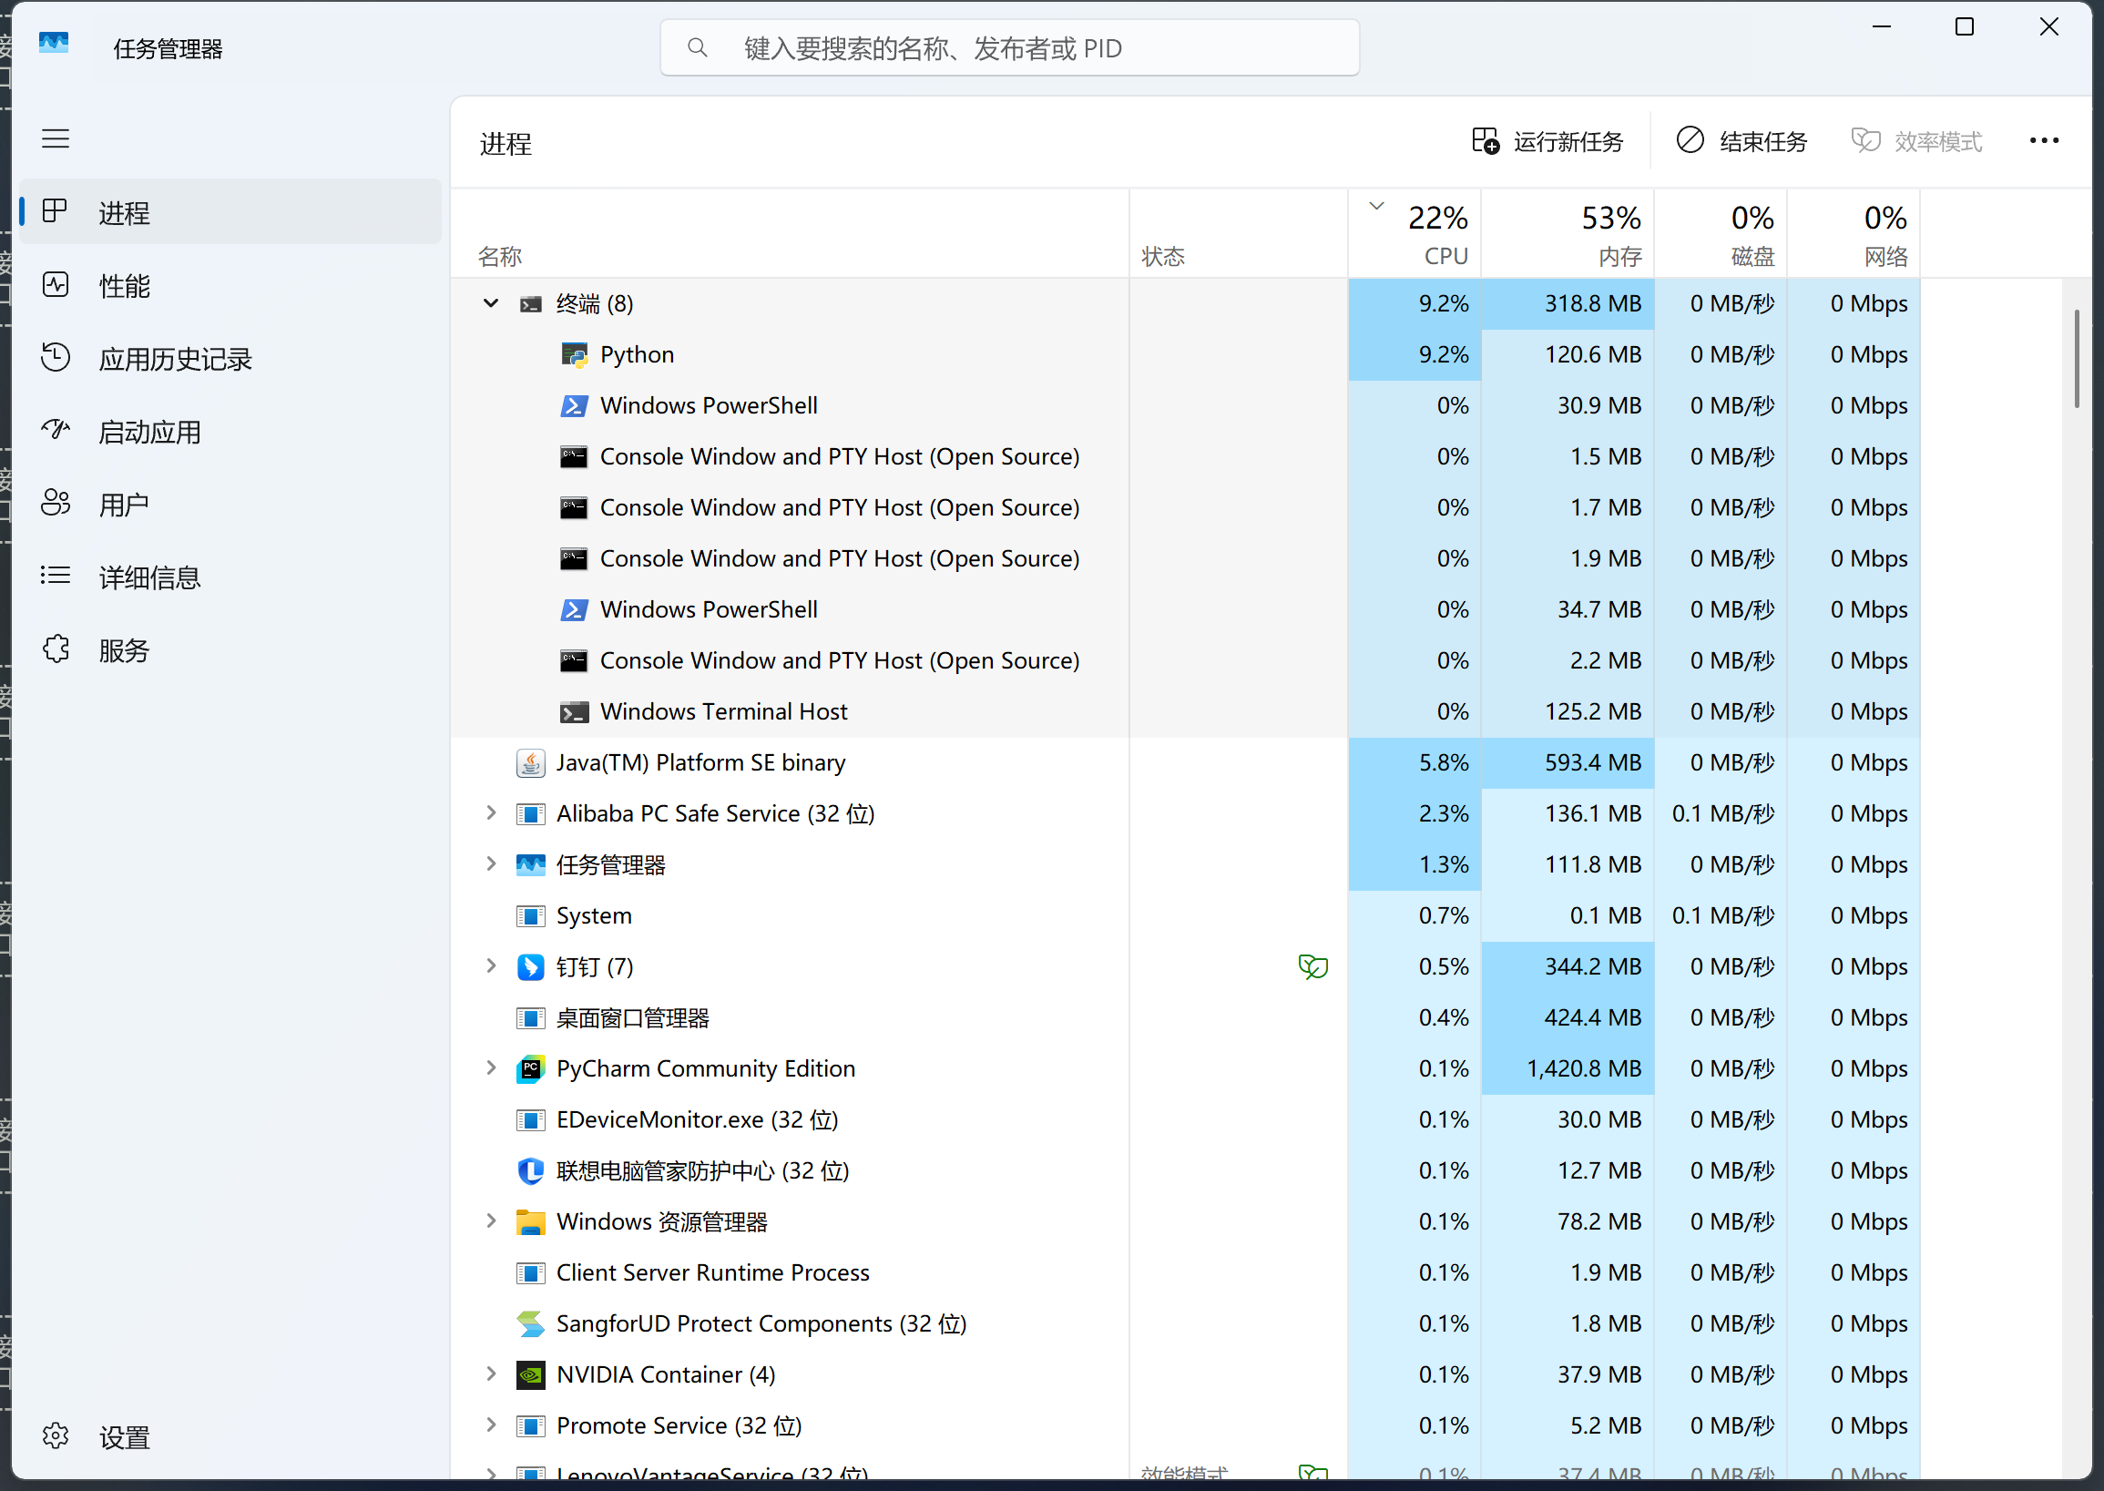This screenshot has height=1491, width=2104.
Task: Click the vertical scrollbar thumb in the process list
Action: (2076, 358)
